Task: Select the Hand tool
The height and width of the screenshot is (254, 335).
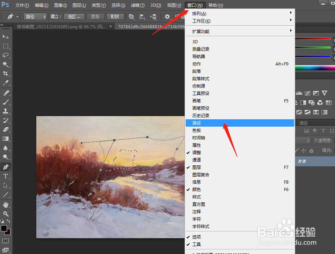Action: pyautogui.click(x=6, y=205)
